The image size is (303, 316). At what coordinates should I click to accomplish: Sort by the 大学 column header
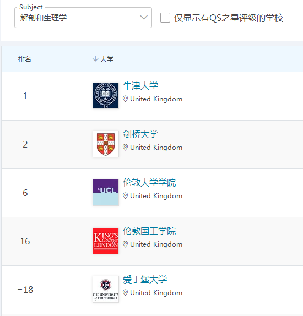107,59
